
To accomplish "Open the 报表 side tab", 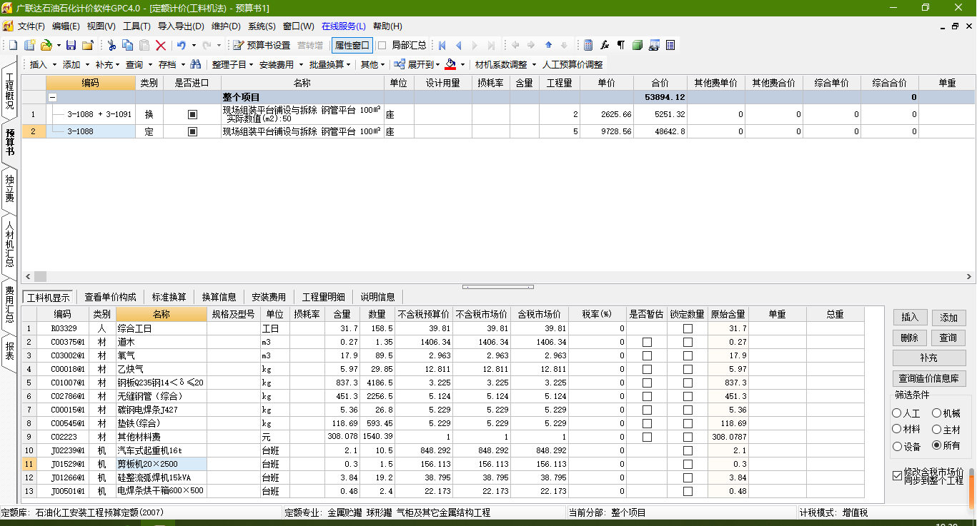I will pos(9,350).
